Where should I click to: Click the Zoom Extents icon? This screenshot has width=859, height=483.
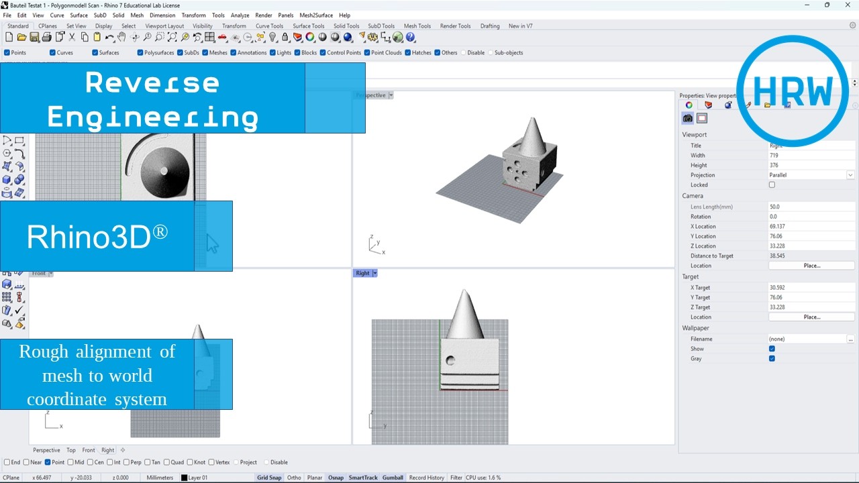click(x=172, y=37)
